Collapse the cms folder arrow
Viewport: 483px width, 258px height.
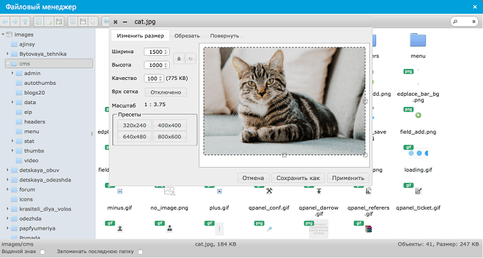(8, 63)
